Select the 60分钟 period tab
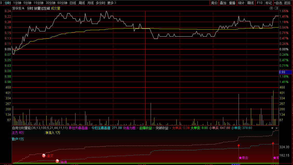Image resolution: width=293 pixels, height=165 pixels. 62,3
